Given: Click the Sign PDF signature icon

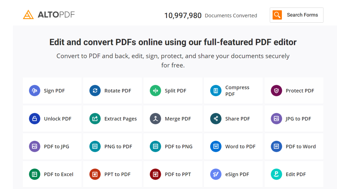Looking at the screenshot, I should 35,91.
